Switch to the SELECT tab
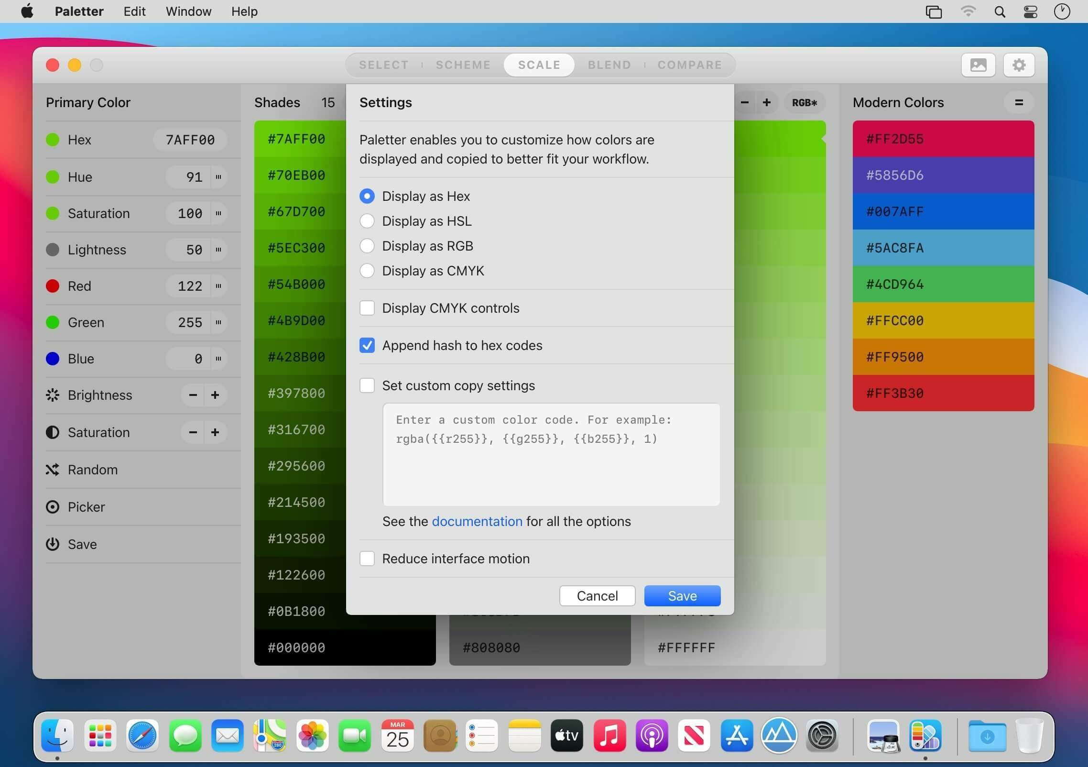This screenshot has width=1088, height=767. pos(384,65)
